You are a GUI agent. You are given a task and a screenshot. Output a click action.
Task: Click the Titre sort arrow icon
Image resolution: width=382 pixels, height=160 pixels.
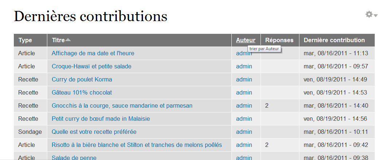click(68, 40)
